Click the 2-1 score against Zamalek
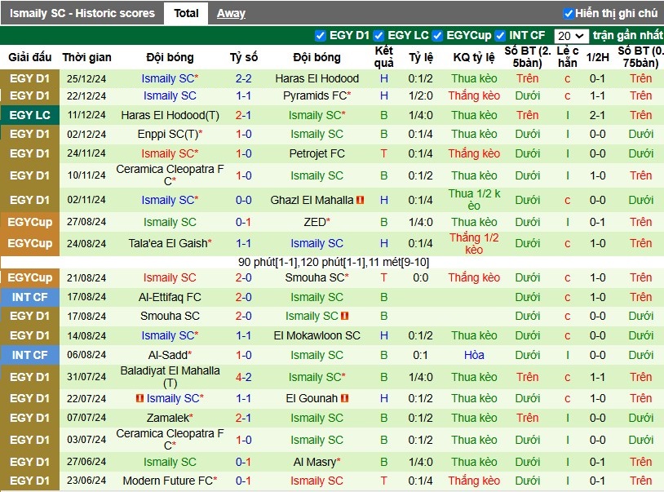 pos(244,418)
